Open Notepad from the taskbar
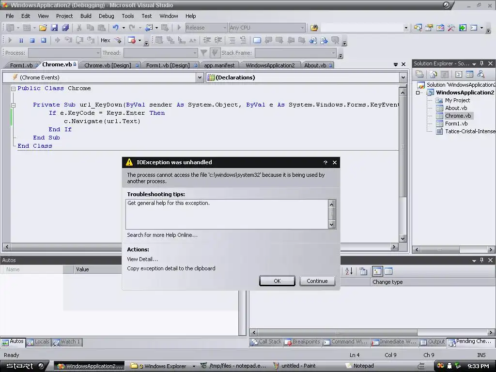 [359, 366]
